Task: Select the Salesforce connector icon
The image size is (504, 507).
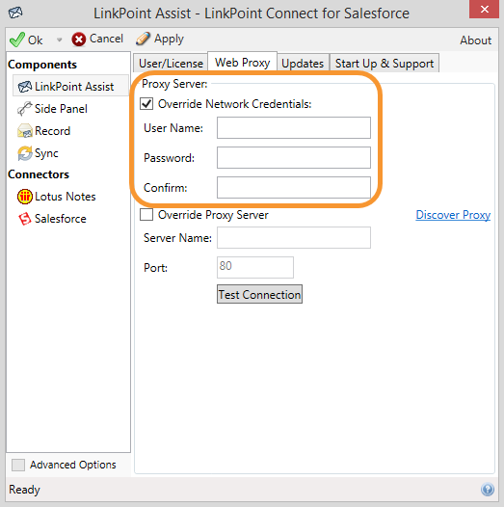Action: coord(24,219)
